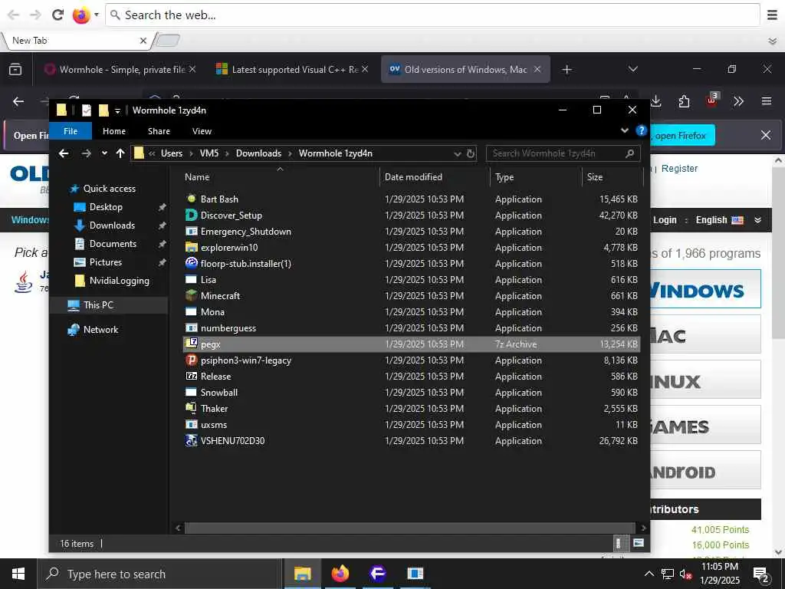Open the Share ribbon tab

click(159, 131)
